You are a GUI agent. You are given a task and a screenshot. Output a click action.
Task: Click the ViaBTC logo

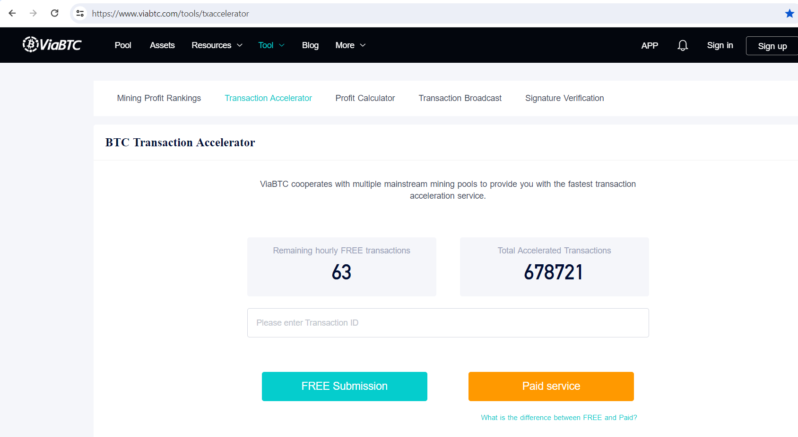click(x=52, y=44)
